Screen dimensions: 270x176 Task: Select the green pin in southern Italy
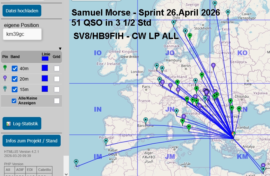pyautogui.click(x=189, y=128)
